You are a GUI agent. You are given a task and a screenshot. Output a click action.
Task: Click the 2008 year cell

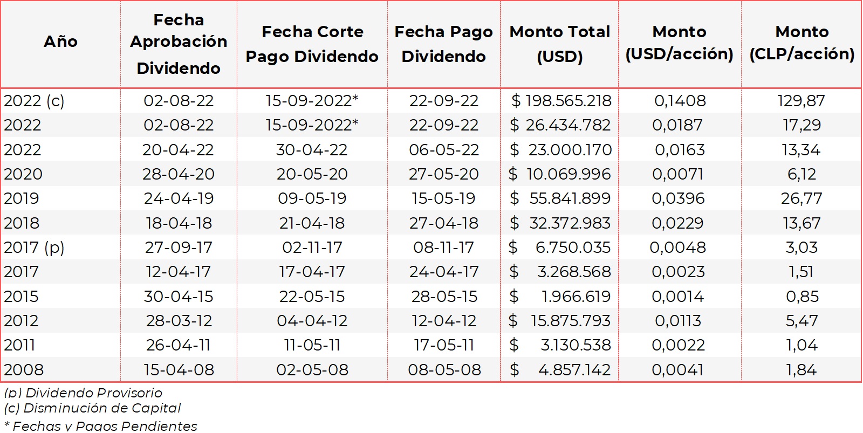pyautogui.click(x=24, y=370)
